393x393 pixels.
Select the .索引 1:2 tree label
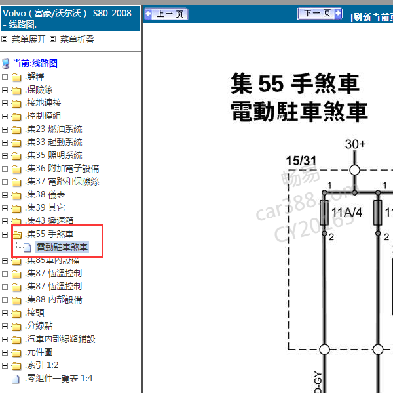coord(42,365)
